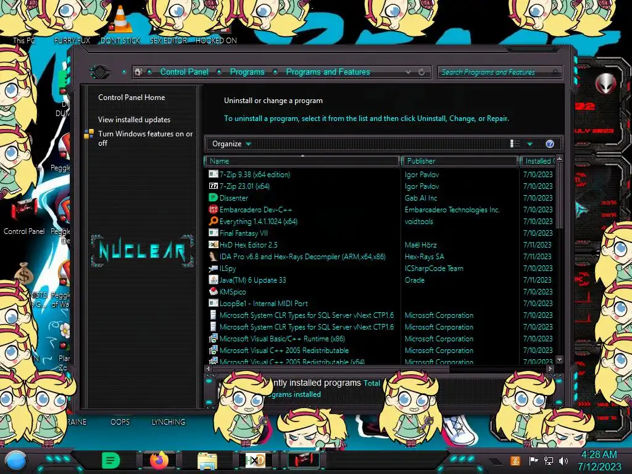Select the Oracle publisher cell
The height and width of the screenshot is (474, 632).
(414, 280)
